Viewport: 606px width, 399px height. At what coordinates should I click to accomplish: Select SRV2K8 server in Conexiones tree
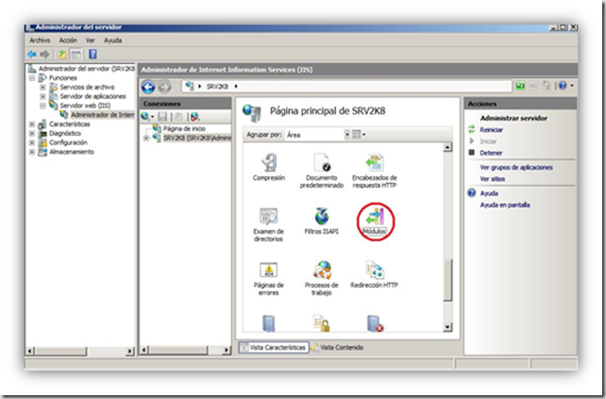pos(196,138)
